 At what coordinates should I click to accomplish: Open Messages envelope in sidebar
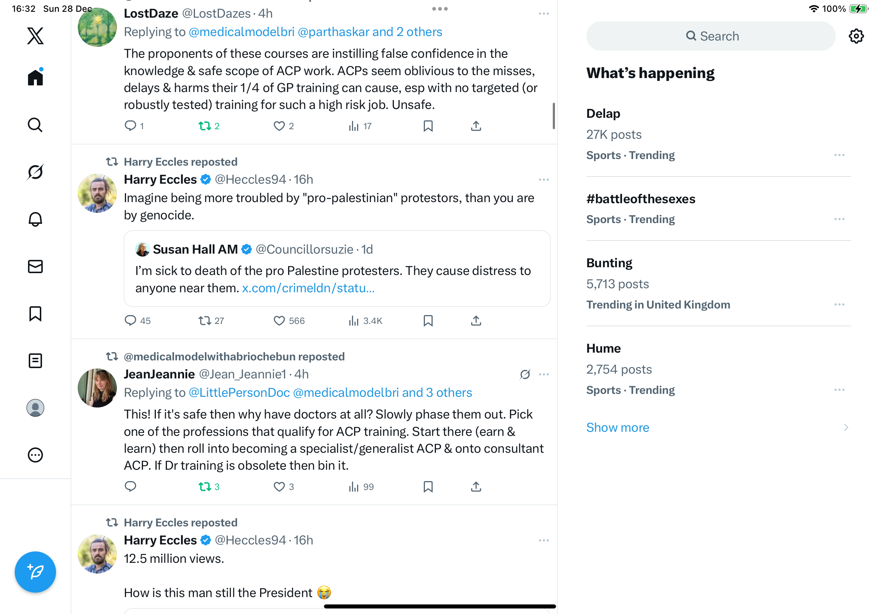coord(35,267)
